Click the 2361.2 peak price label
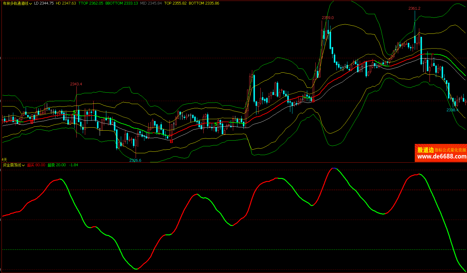 pos(414,8)
